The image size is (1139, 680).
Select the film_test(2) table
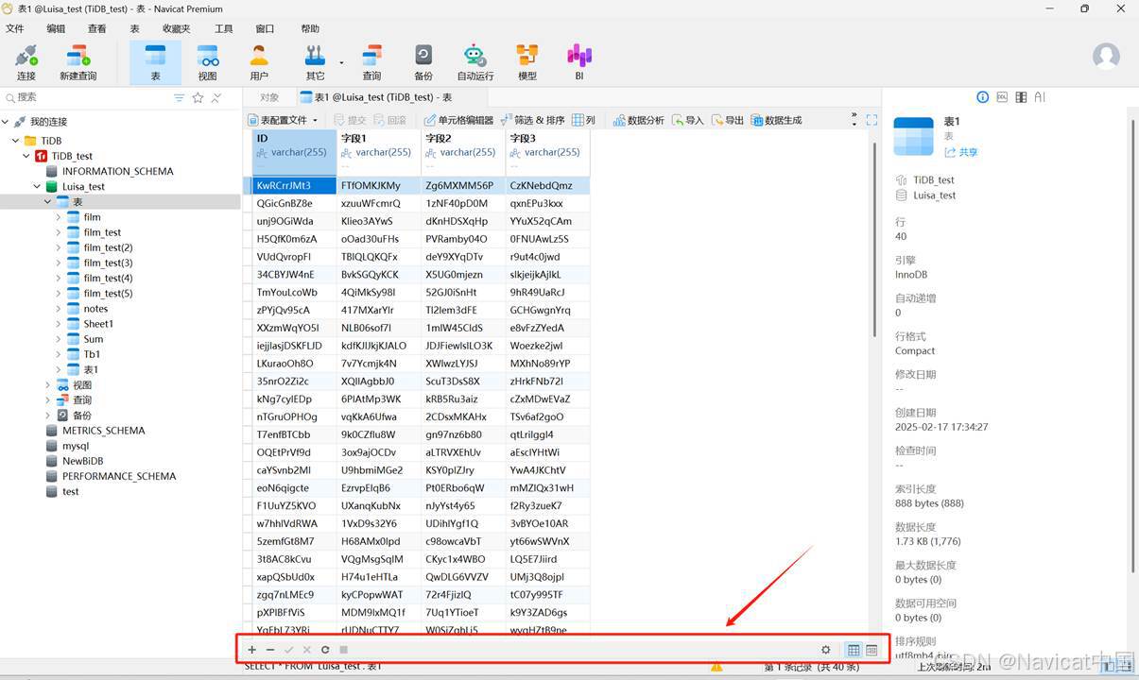point(108,247)
